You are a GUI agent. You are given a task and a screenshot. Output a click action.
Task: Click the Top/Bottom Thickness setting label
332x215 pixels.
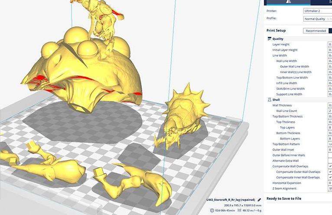click(x=287, y=116)
